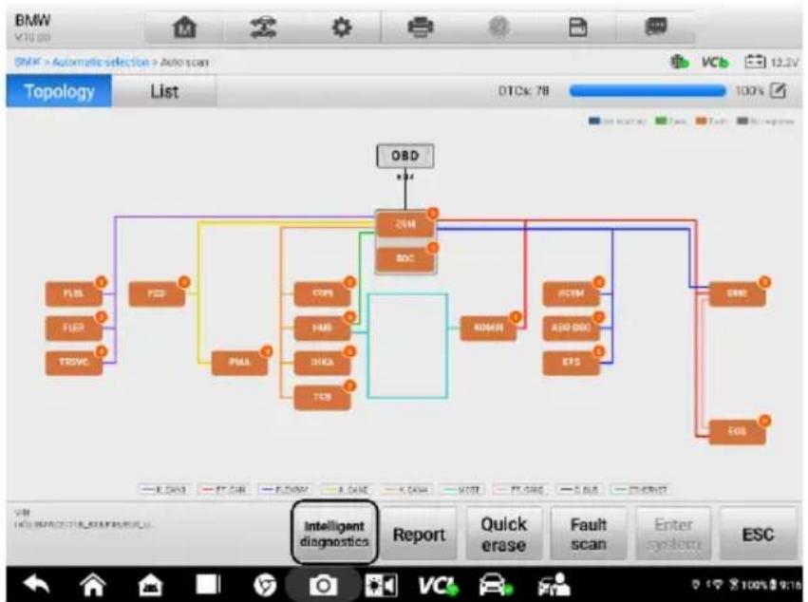808x602 pixels.
Task: Click the VIN info text at bottom left
Action: pyautogui.click(x=83, y=519)
